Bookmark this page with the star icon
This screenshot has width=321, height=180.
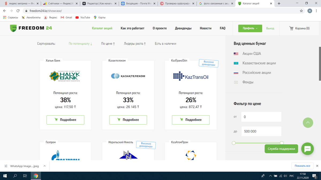[301, 11]
